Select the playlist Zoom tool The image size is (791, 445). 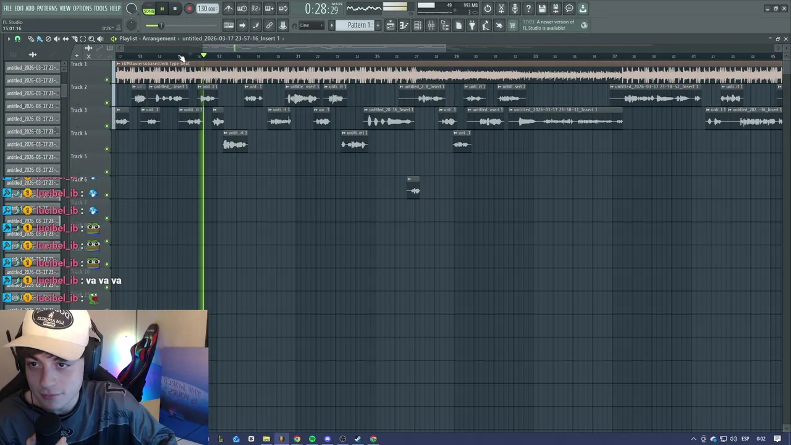click(91, 38)
